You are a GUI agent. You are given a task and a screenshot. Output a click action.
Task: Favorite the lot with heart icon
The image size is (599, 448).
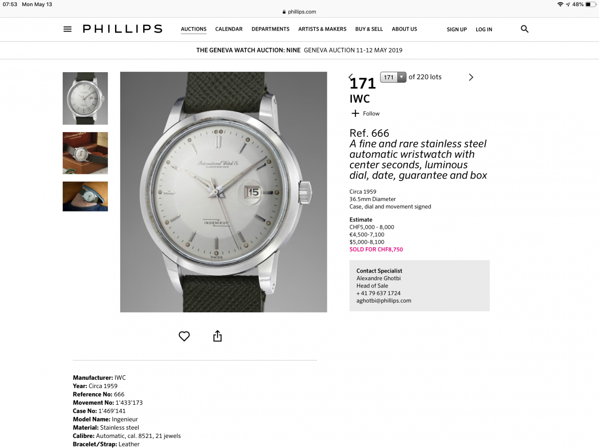coord(184,336)
